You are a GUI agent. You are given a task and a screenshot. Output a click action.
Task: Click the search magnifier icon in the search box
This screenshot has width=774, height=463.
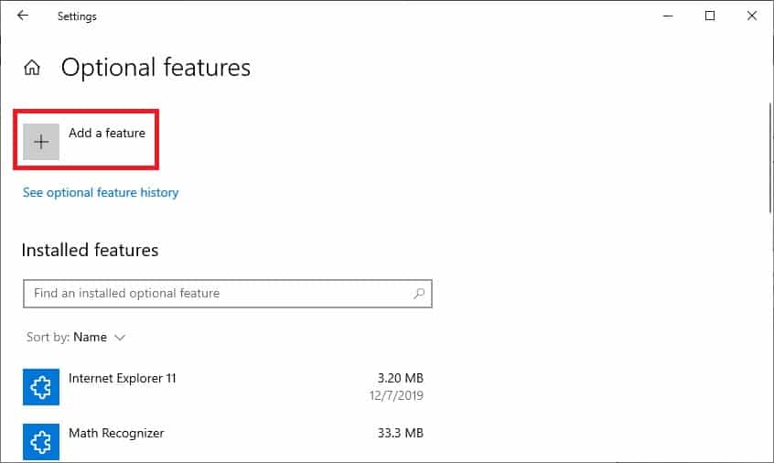tap(419, 294)
